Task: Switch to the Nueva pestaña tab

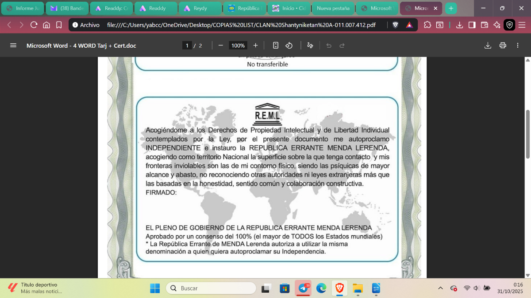Action: (x=333, y=8)
